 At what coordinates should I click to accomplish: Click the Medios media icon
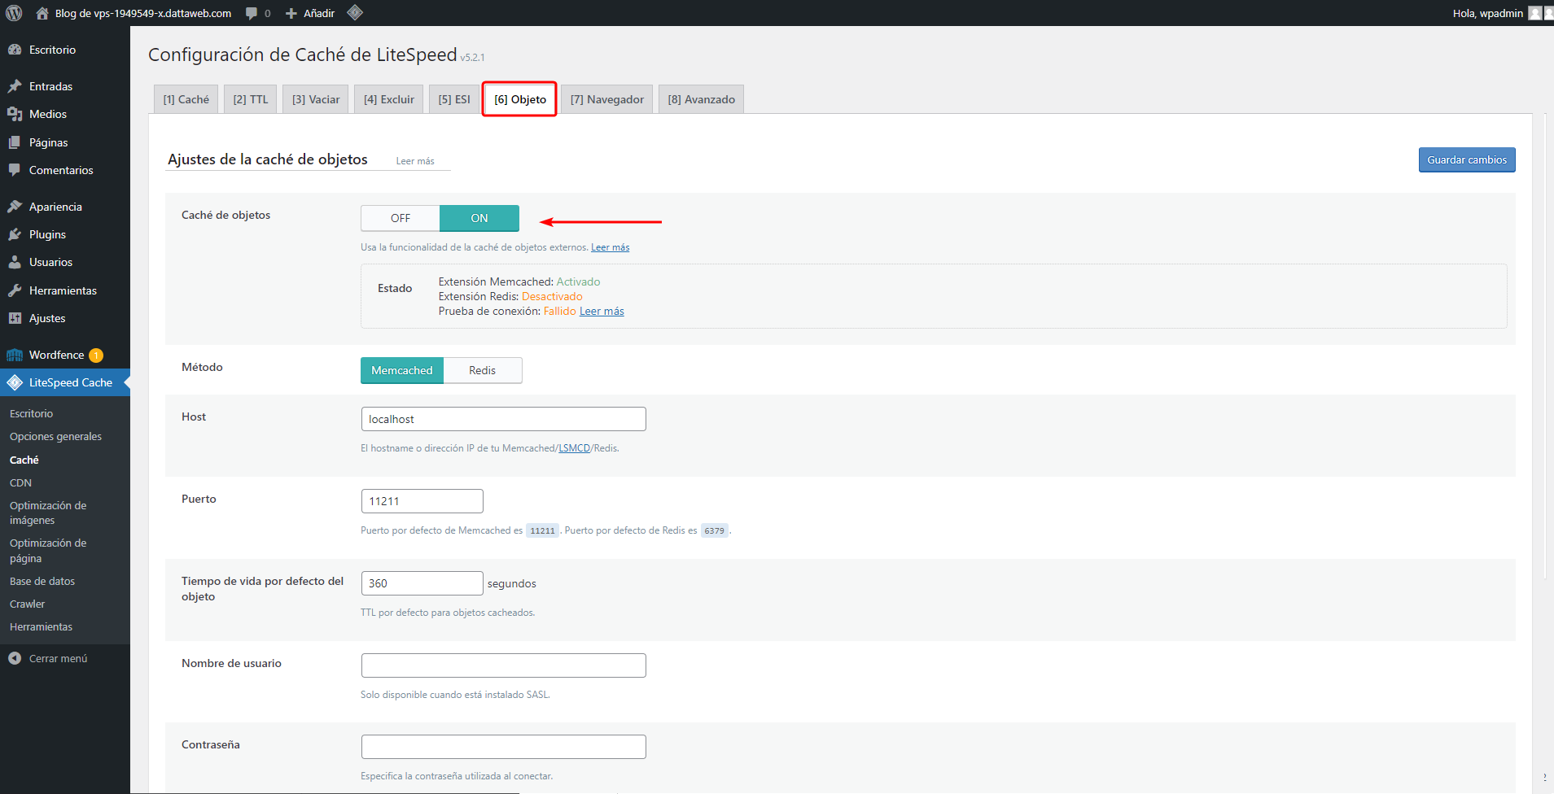[x=15, y=114]
